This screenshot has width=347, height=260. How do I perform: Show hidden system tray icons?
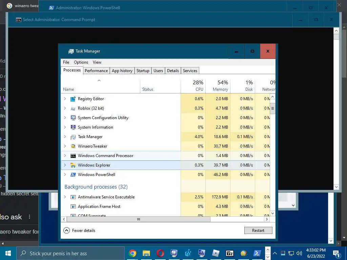click(275, 253)
